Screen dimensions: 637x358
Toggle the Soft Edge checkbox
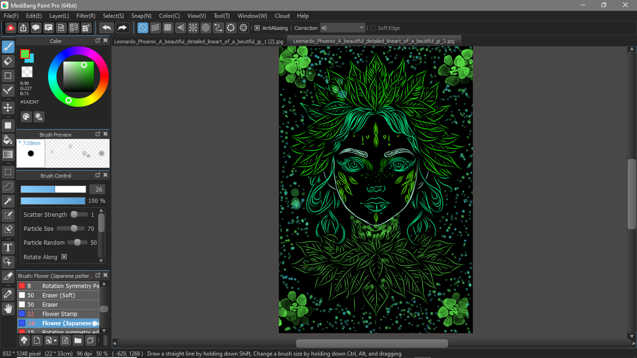(x=373, y=28)
